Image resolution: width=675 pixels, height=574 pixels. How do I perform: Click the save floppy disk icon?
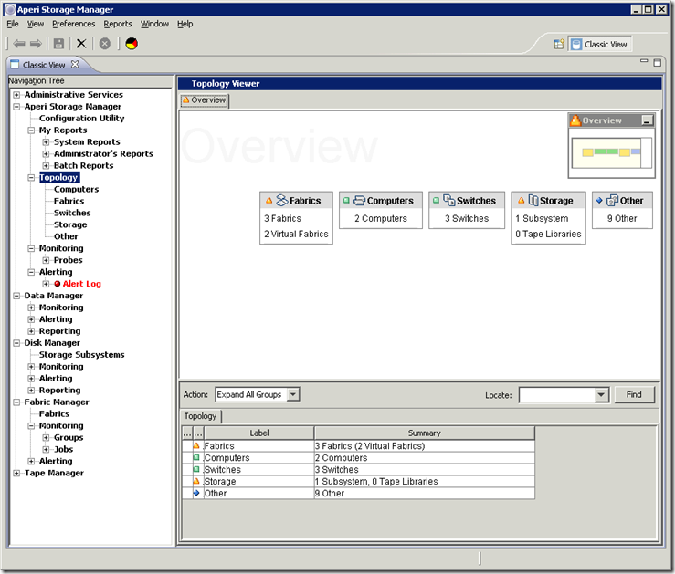tap(58, 44)
